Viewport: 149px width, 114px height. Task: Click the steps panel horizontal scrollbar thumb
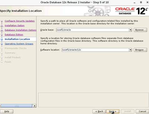click(x=17, y=106)
